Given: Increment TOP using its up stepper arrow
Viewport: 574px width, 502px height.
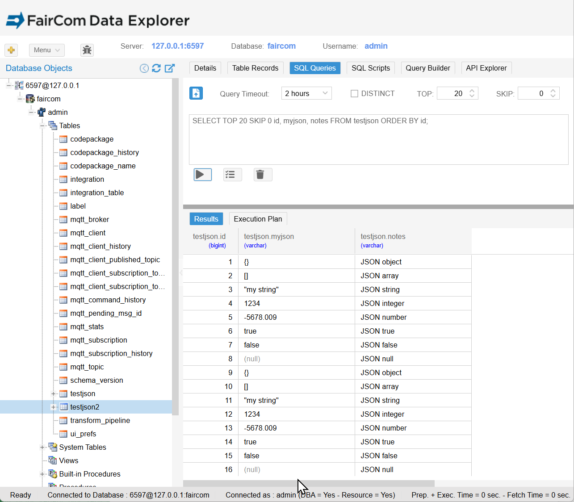Looking at the screenshot, I should 471,91.
